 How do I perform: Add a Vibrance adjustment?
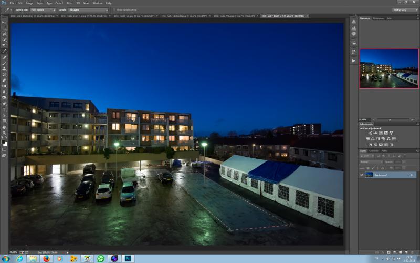[x=391, y=133]
